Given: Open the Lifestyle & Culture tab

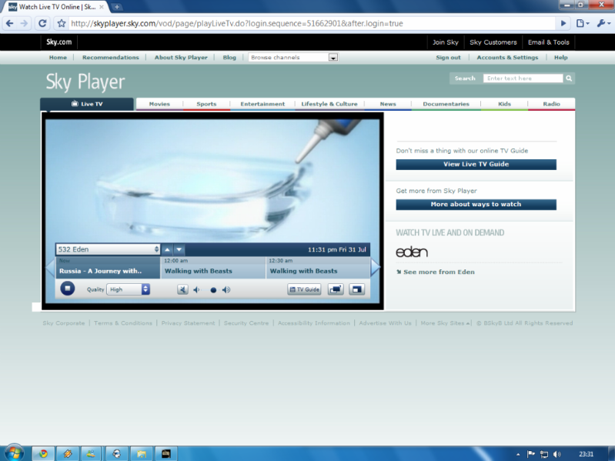Looking at the screenshot, I should coord(329,104).
